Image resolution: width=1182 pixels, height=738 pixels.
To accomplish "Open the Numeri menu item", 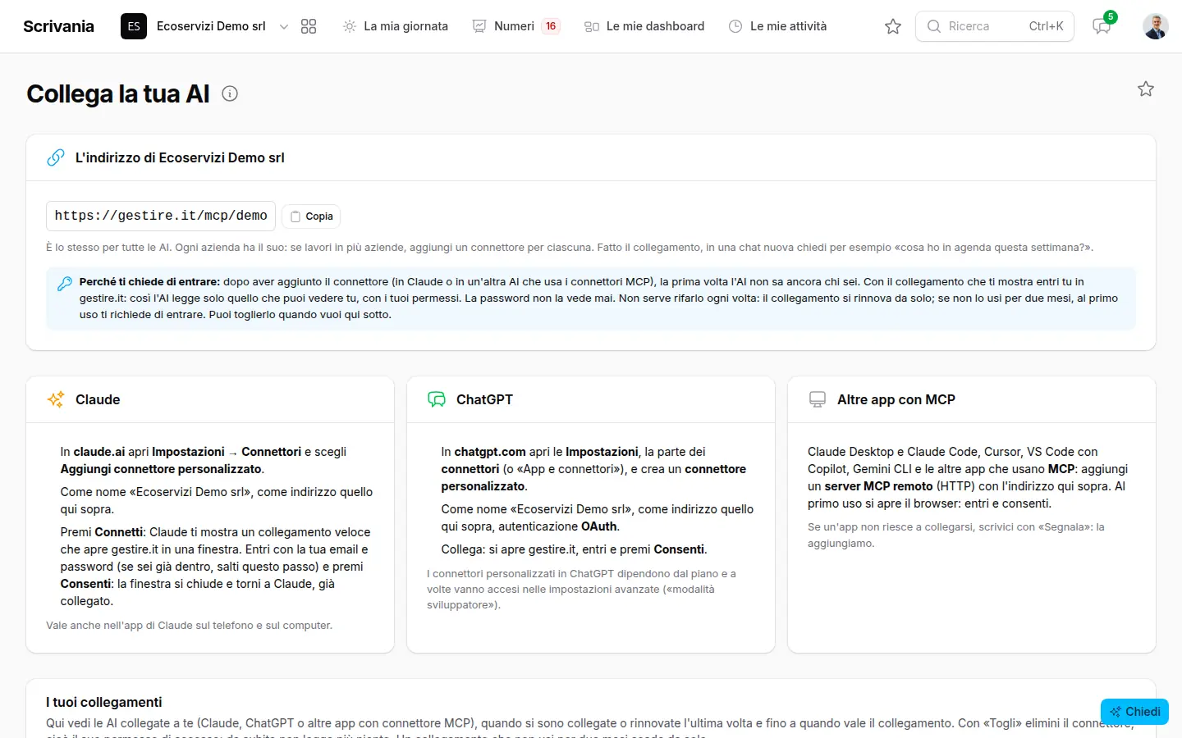I will click(515, 26).
